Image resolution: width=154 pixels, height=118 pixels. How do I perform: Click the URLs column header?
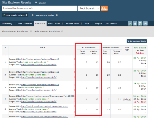click(x=43, y=47)
